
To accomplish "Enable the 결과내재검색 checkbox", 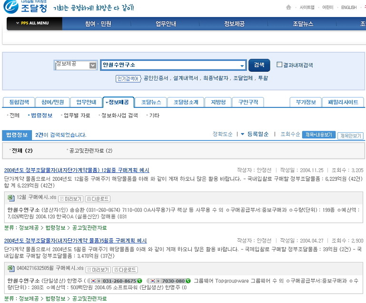I will point(279,65).
